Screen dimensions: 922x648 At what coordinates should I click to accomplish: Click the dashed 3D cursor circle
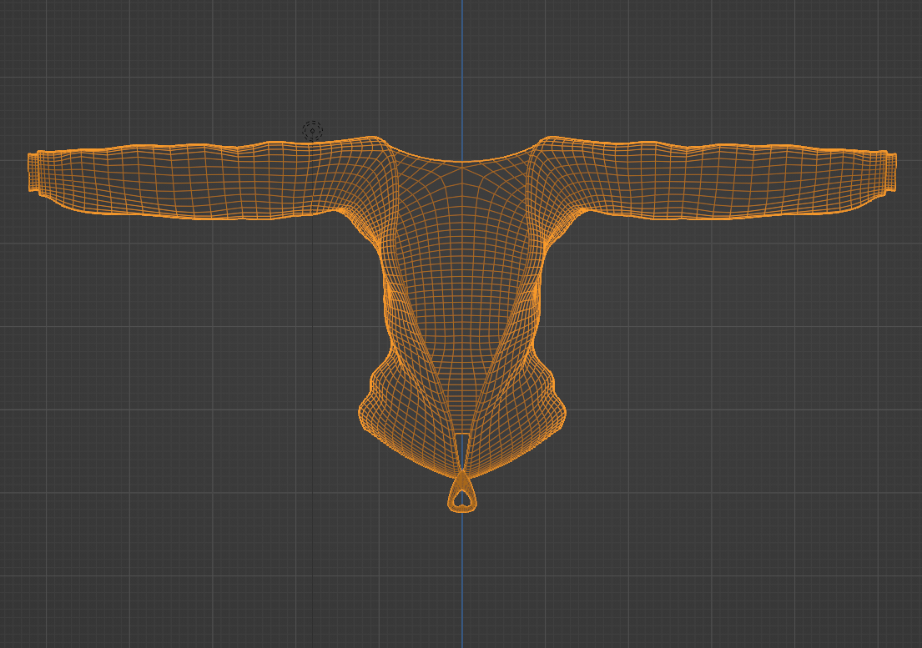click(x=312, y=131)
